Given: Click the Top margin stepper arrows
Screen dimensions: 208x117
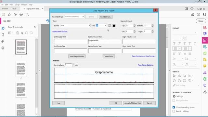Looking at the screenshot, I should point(135,25).
